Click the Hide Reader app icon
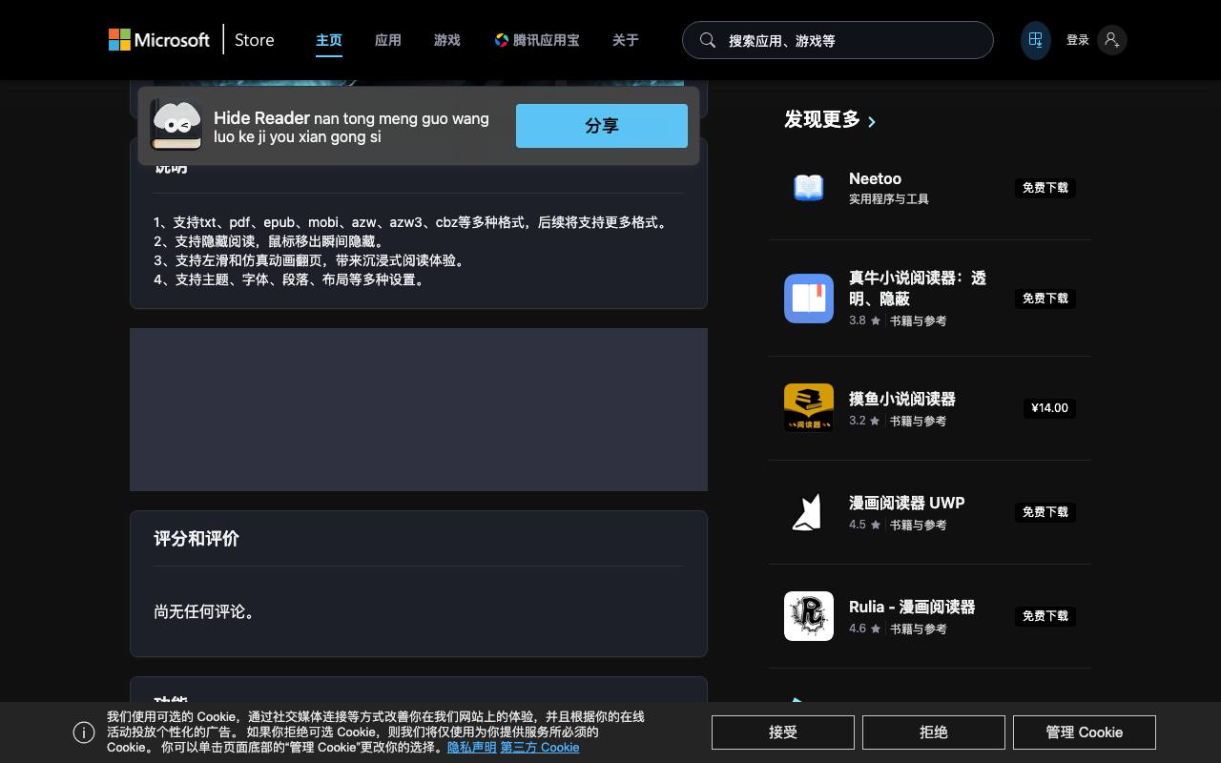Screen dimensions: 1221x763 [176, 126]
